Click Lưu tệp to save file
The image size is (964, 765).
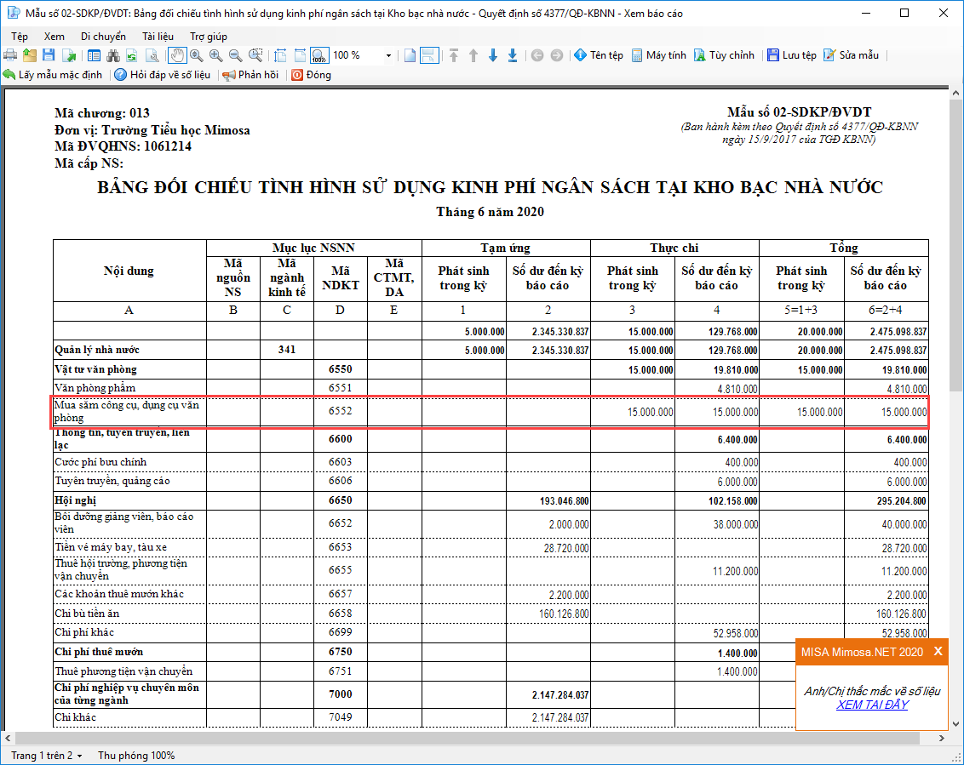pos(792,55)
